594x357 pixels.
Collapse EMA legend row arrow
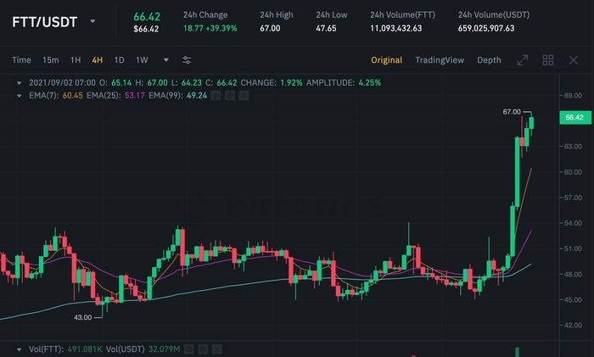tap(20, 96)
